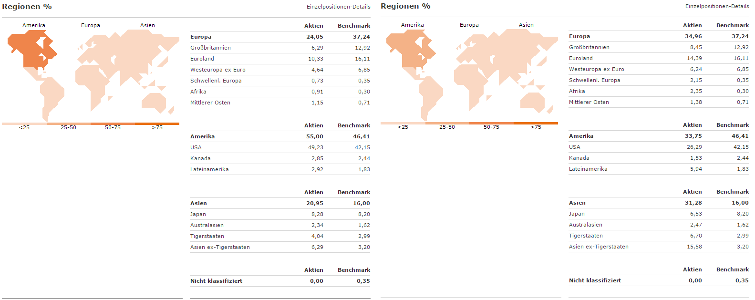Click the Europa label above left map
This screenshot has width=755, height=300.
(x=91, y=25)
